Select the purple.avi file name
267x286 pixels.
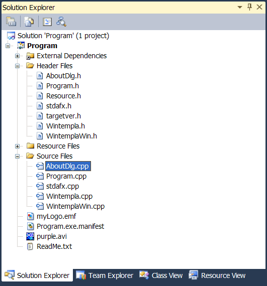[x=52, y=236]
